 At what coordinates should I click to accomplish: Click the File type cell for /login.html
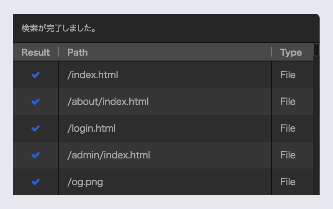(x=288, y=128)
